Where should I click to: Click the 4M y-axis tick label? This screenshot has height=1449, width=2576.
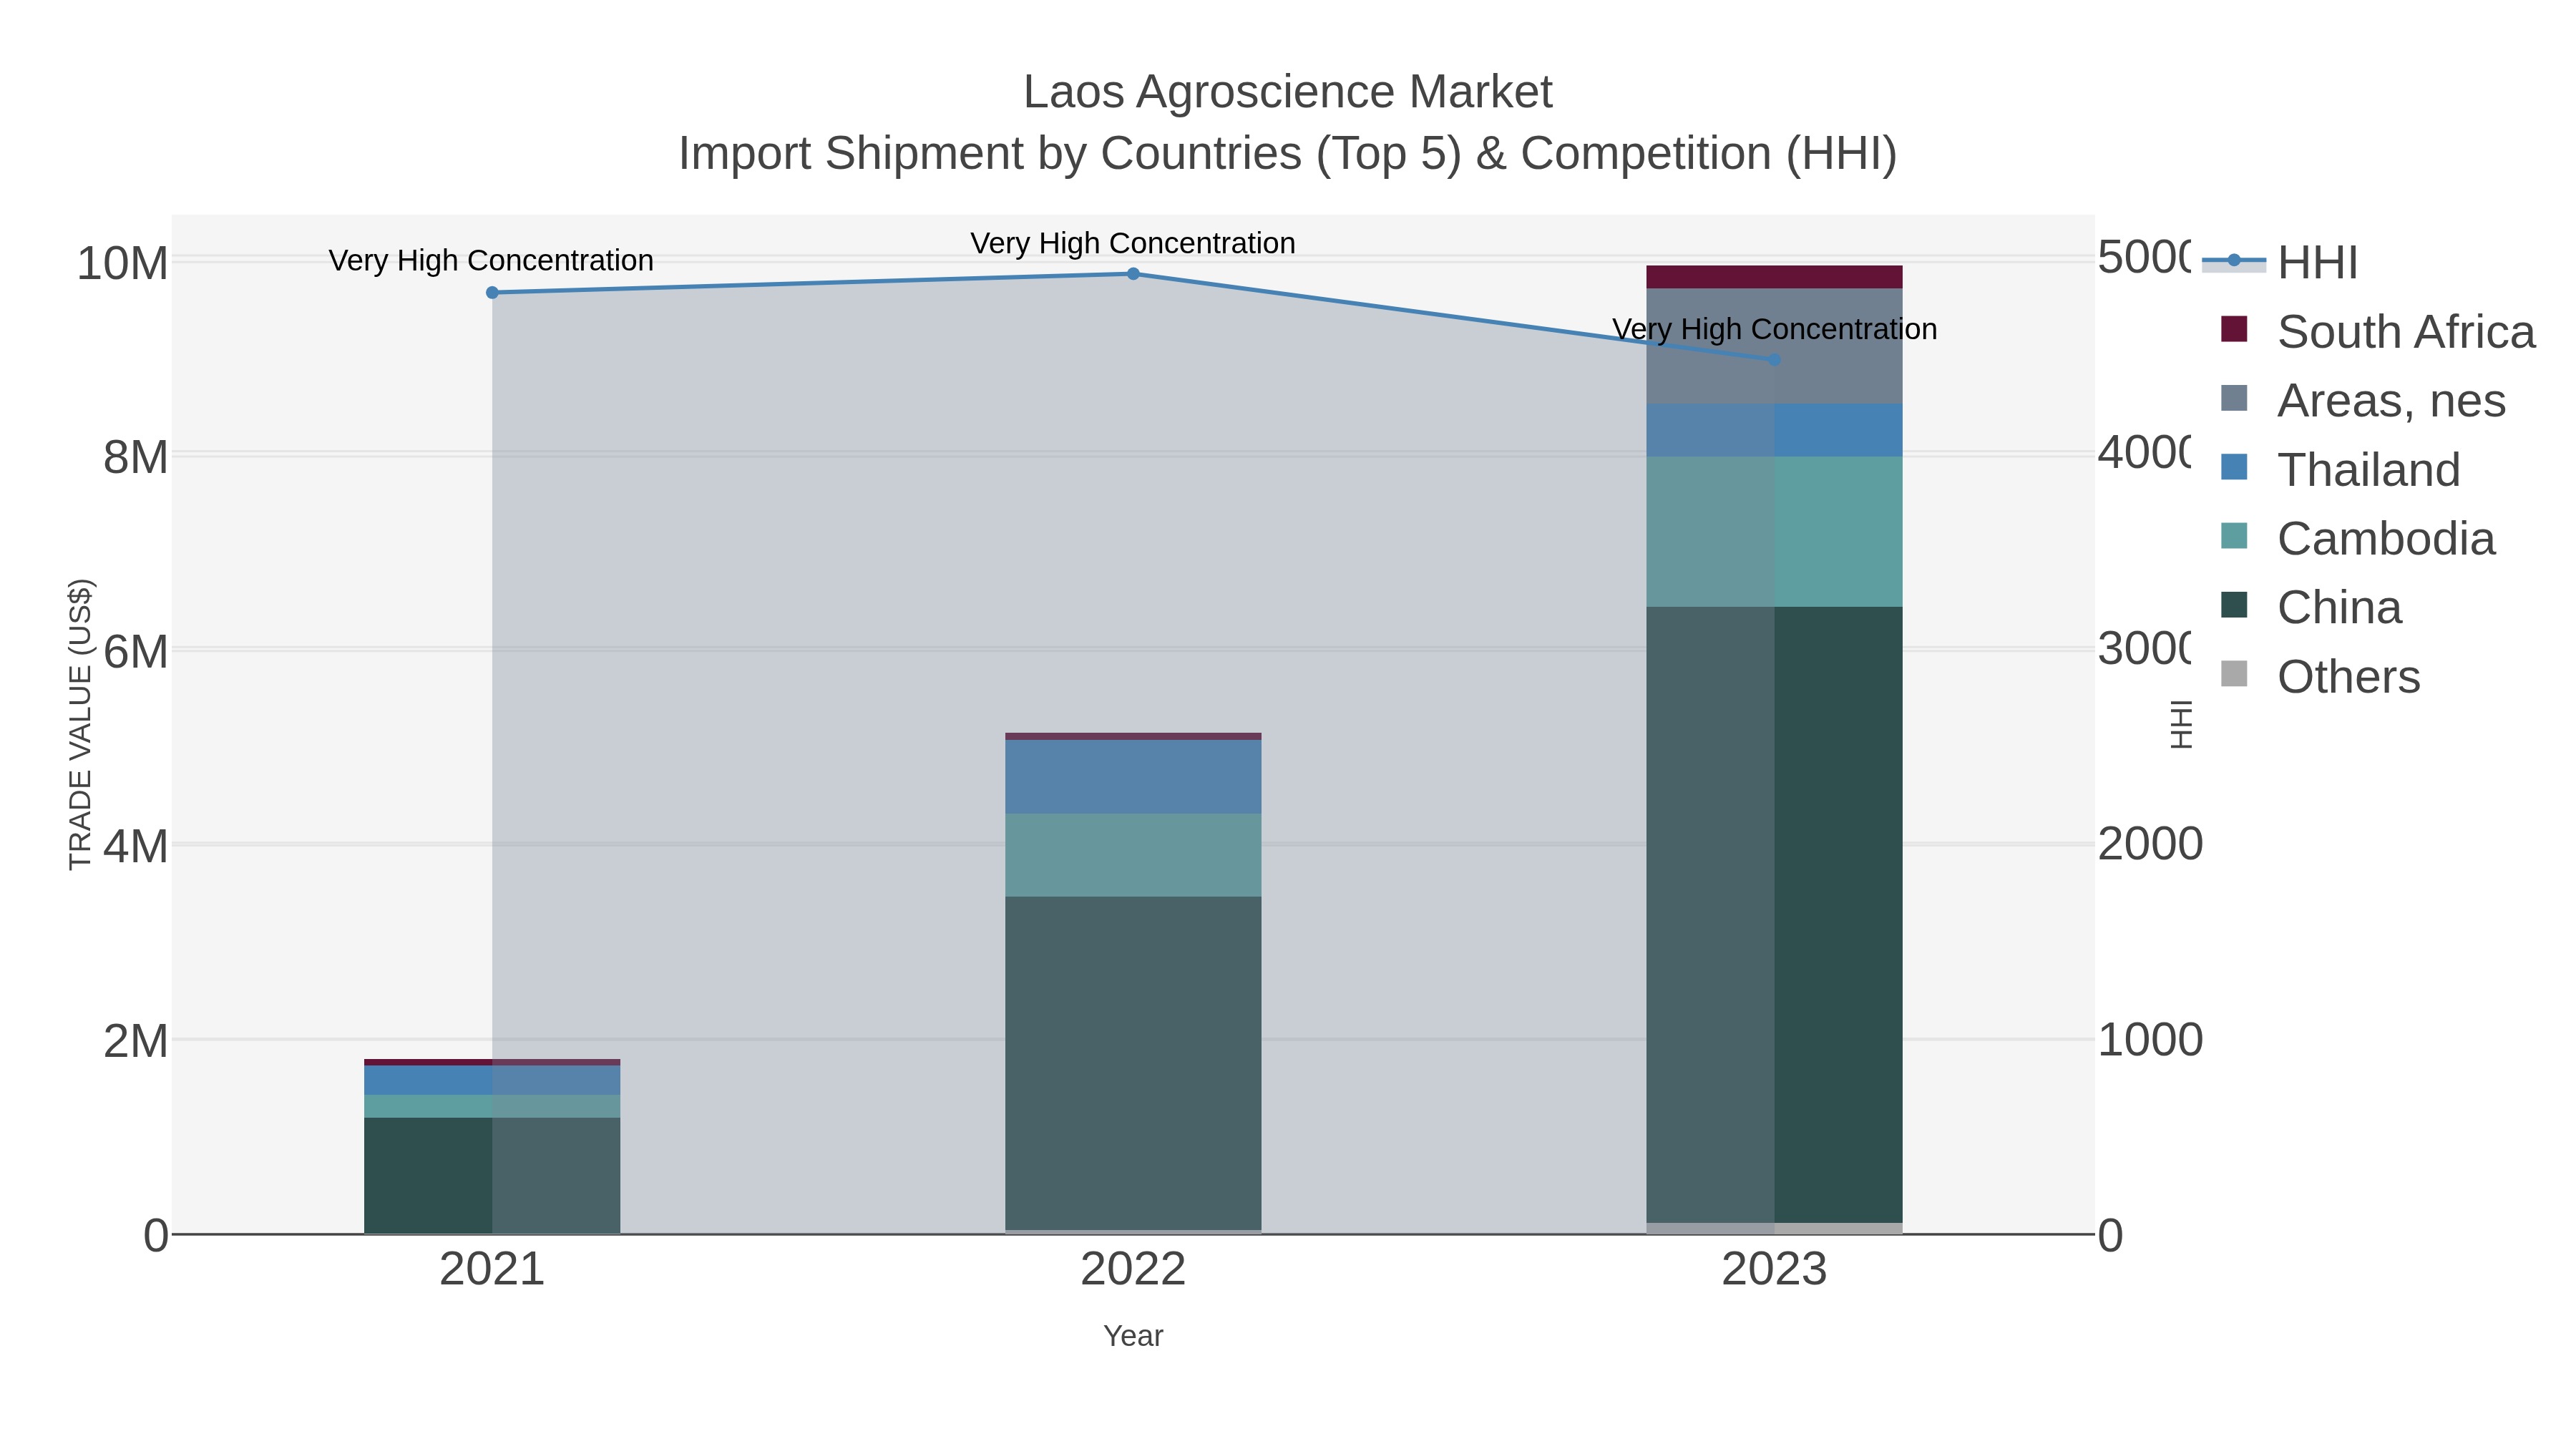[135, 847]
